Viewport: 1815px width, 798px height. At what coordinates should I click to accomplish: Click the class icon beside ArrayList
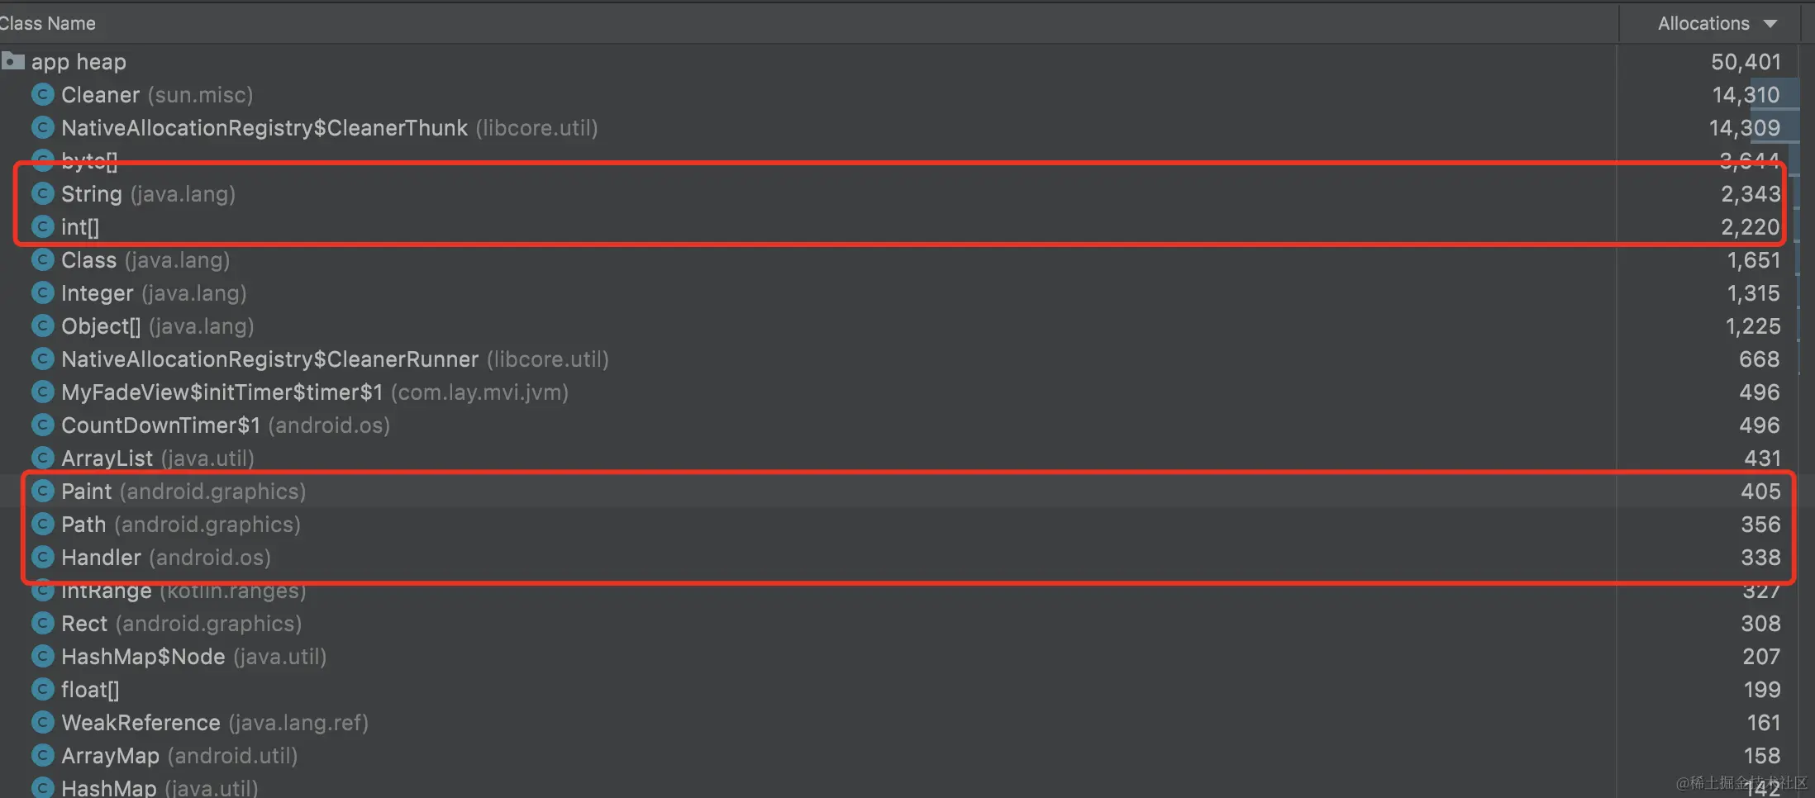pyautogui.click(x=42, y=458)
